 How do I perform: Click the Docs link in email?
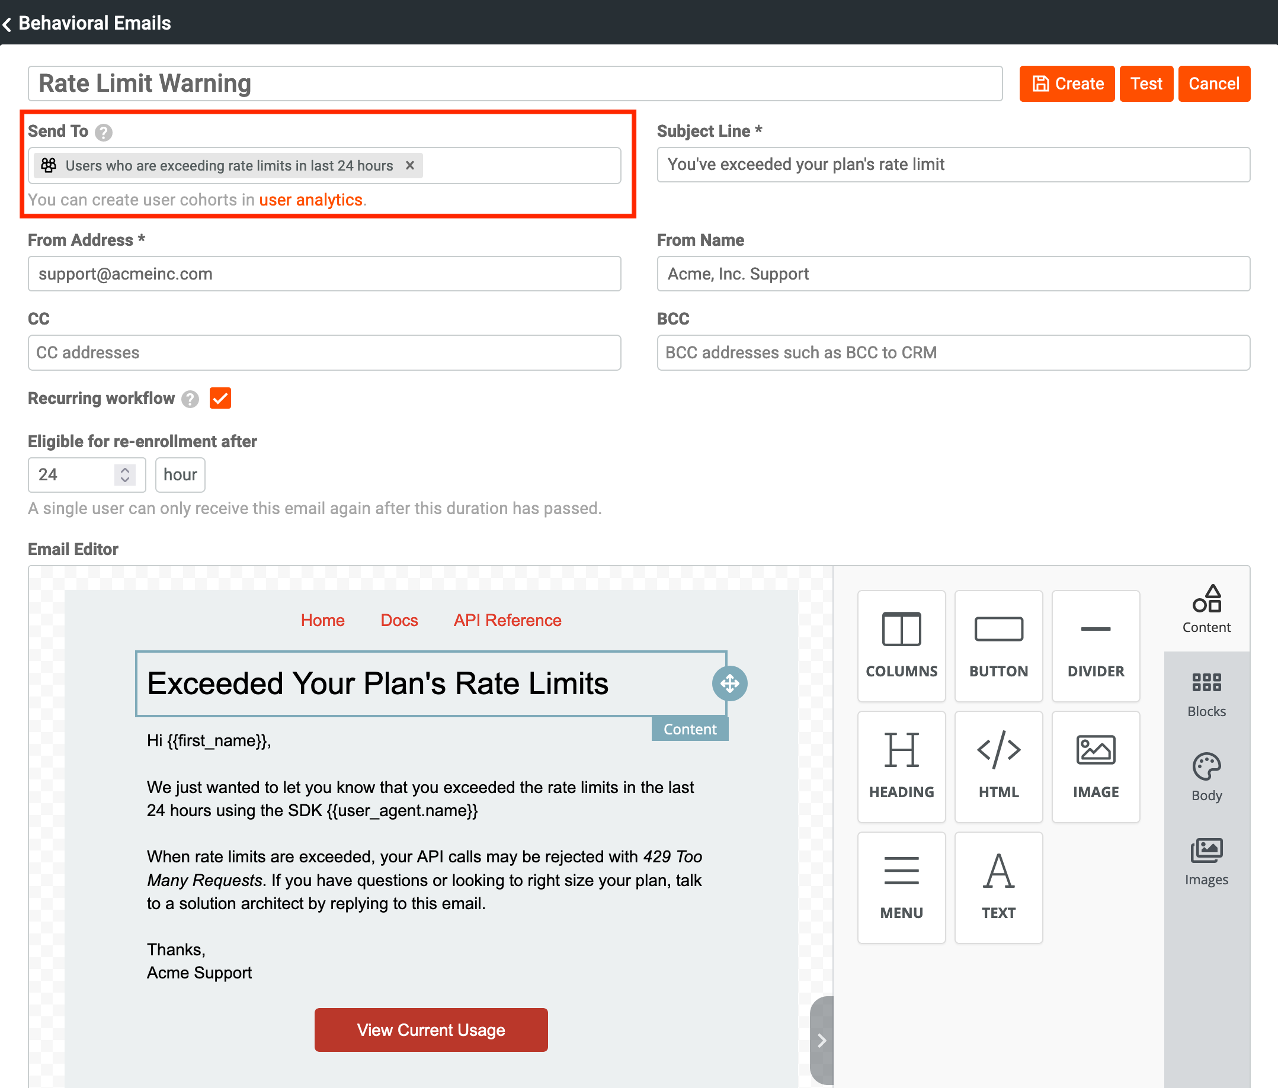coord(399,620)
